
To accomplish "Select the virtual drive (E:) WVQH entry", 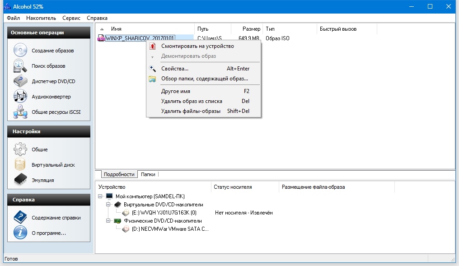I will pos(164,213).
